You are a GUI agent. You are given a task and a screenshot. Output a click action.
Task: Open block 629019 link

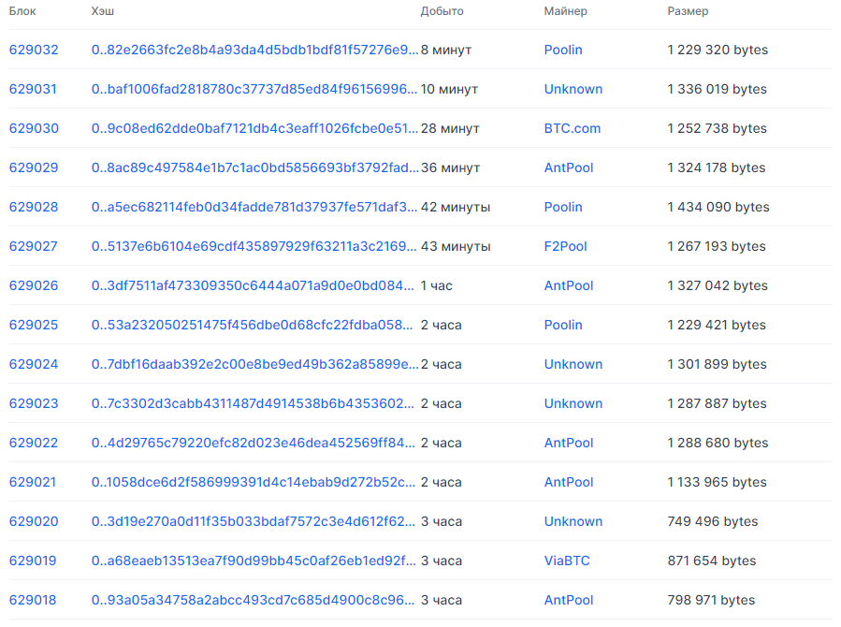pyautogui.click(x=33, y=561)
